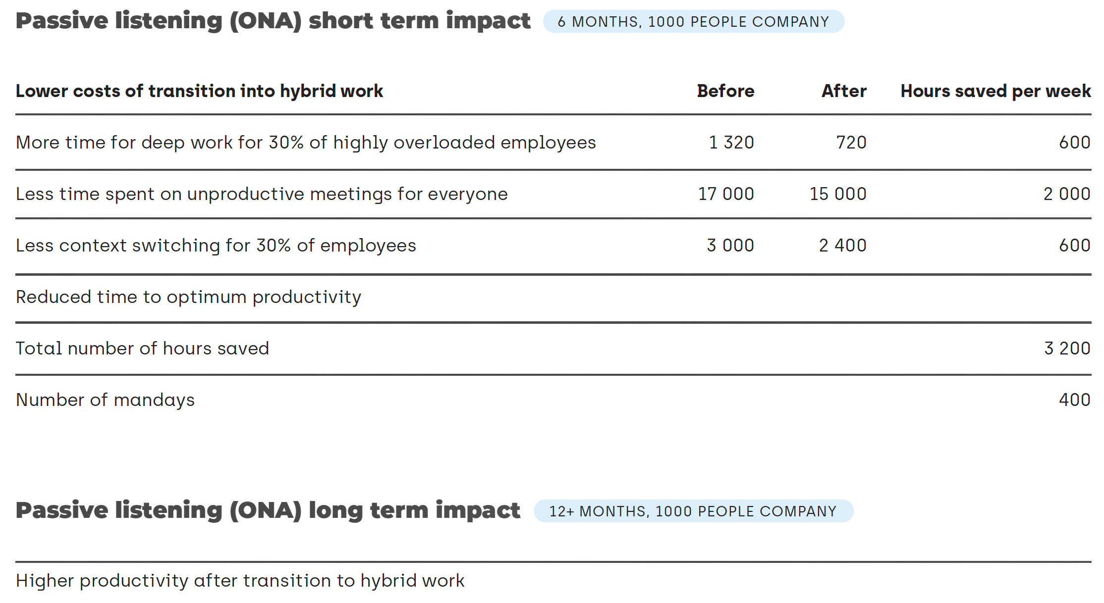Viewport: 1104px width, 603px height.
Task: Select the "Less context switching" row label
Action: (216, 246)
